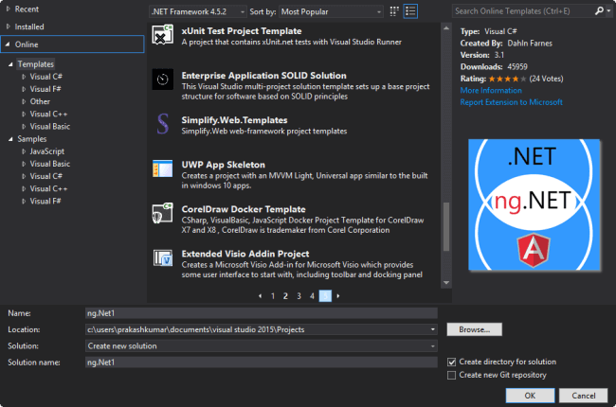Collapse the Samples tree node
Image resolution: width=616 pixels, height=407 pixels.
click(10, 139)
